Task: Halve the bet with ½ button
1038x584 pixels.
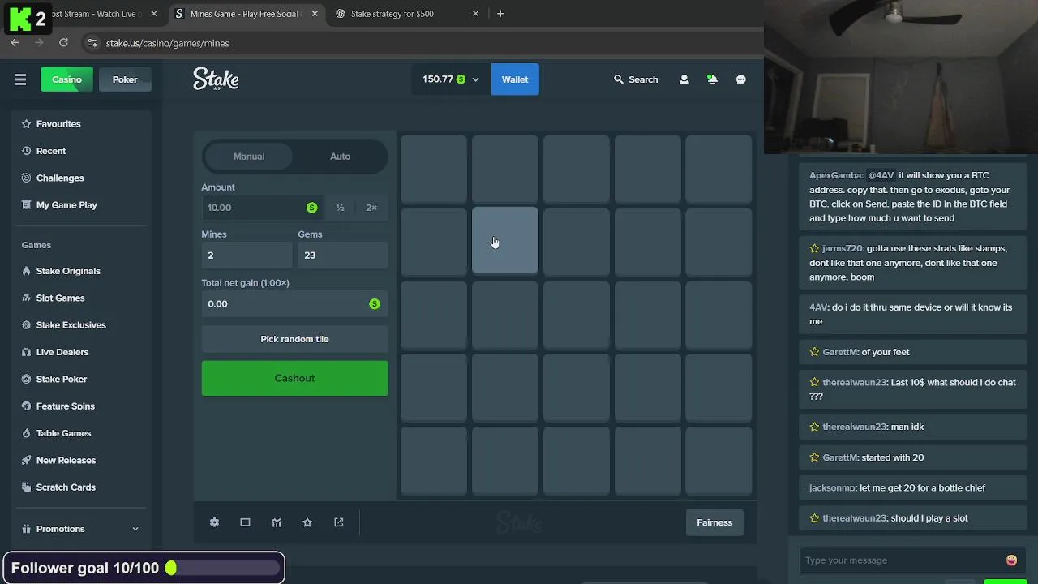Action: [x=341, y=208]
